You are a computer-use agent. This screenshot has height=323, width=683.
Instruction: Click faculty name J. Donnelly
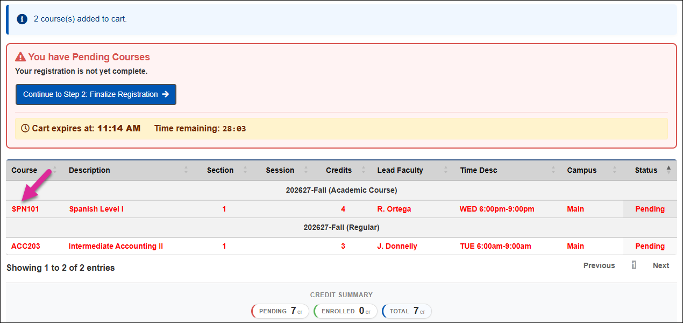coord(397,246)
